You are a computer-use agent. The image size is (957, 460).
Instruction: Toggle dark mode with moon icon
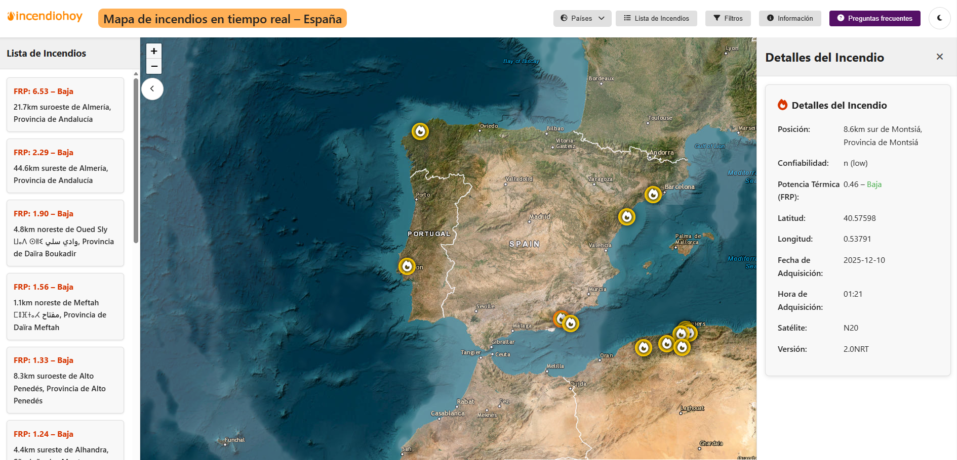939,18
